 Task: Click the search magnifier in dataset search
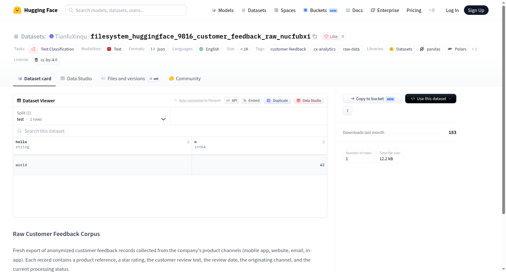pos(20,131)
